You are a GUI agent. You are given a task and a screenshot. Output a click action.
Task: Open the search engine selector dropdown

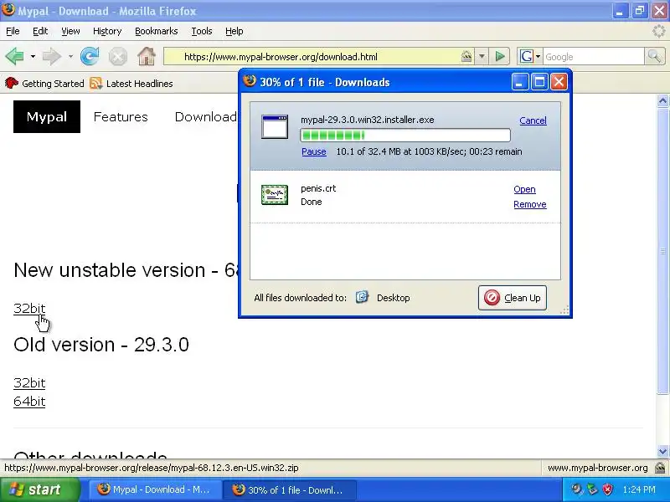pos(530,56)
